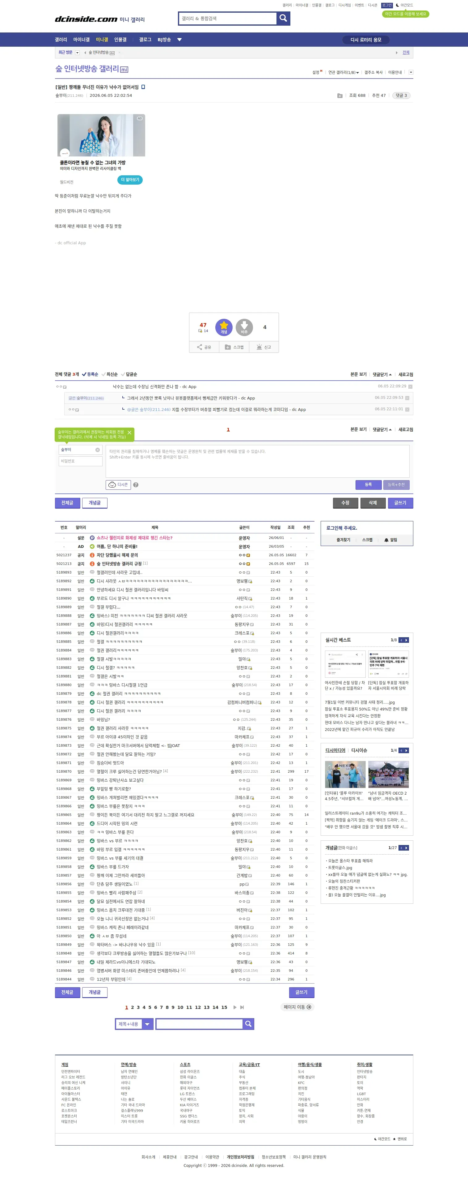Expand the 연관 갤러리 dropdown
468x1191 pixels.
tap(343, 73)
